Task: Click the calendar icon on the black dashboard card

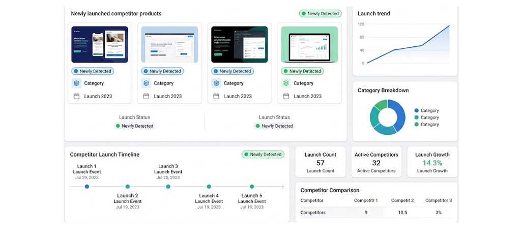Action: [x=216, y=96]
